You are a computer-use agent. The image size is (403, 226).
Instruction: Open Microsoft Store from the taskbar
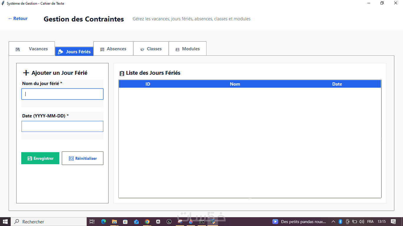pyautogui.click(x=125, y=222)
